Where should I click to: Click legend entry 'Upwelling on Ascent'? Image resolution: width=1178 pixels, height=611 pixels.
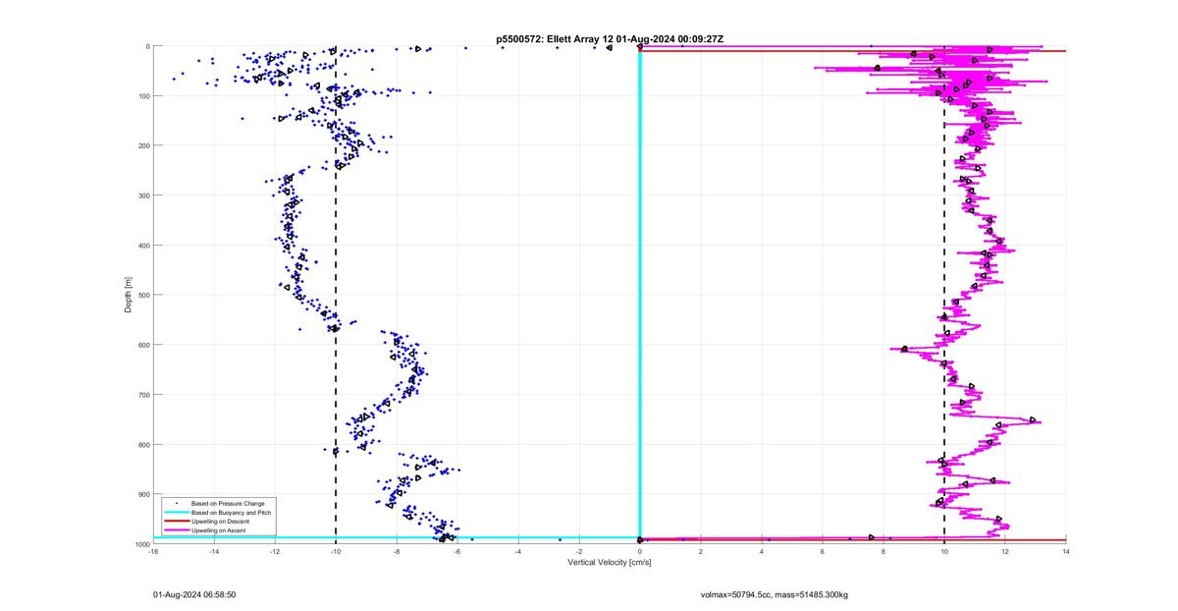[x=220, y=530]
